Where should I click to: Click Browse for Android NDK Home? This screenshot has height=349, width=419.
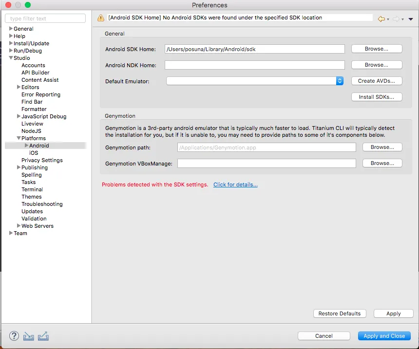click(377, 65)
